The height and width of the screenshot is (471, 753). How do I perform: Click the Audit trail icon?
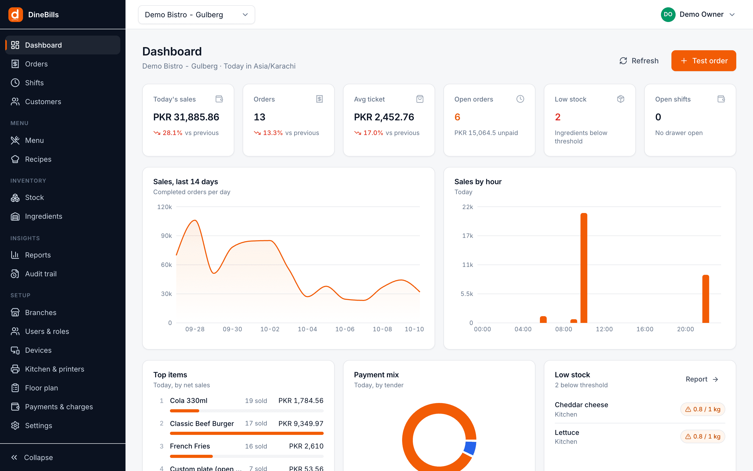15,274
